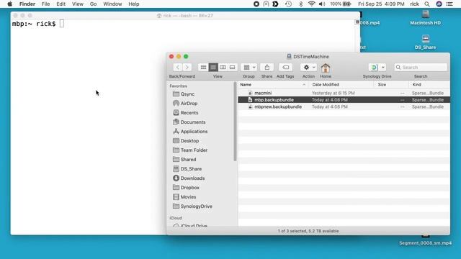The height and width of the screenshot is (259, 461).
Task: Open AirDrop in the sidebar
Action: click(x=185, y=104)
